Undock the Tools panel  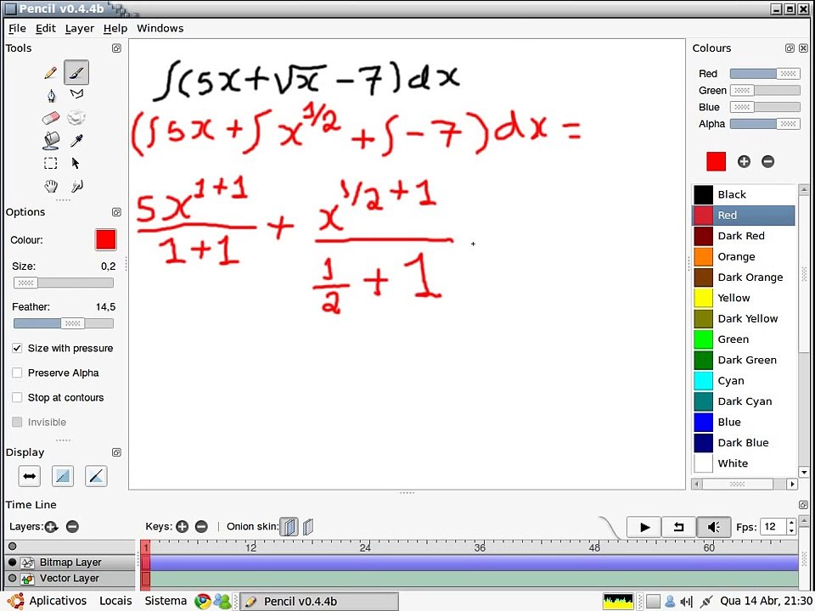tap(116, 48)
